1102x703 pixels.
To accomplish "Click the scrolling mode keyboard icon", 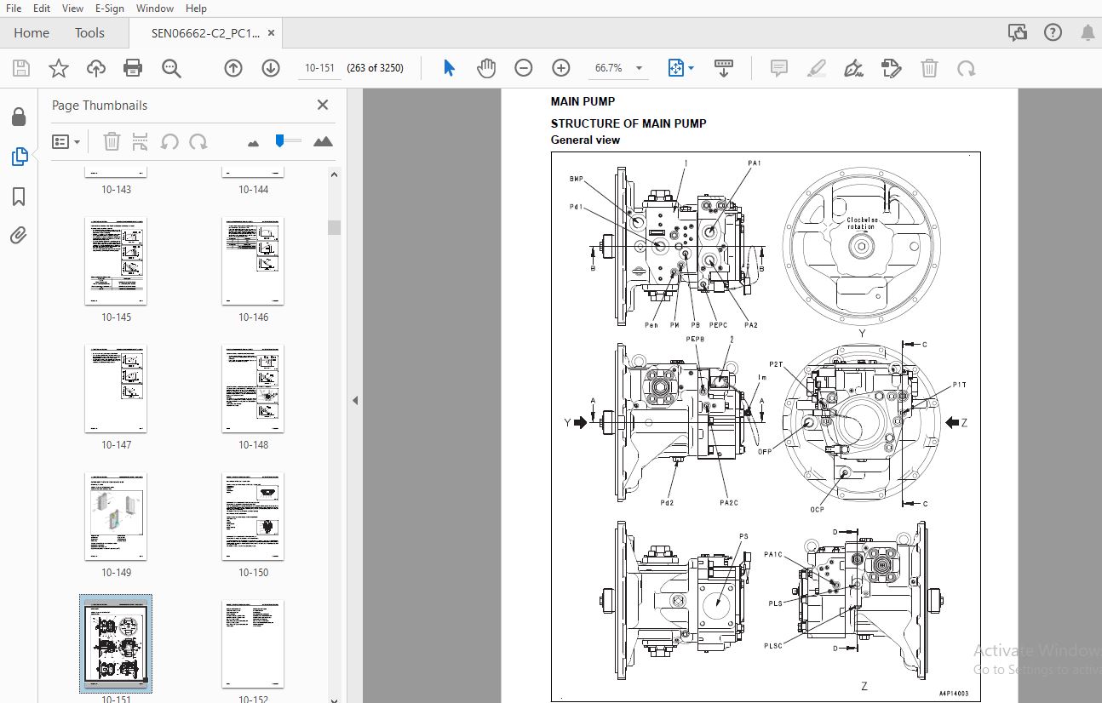I will click(x=724, y=68).
